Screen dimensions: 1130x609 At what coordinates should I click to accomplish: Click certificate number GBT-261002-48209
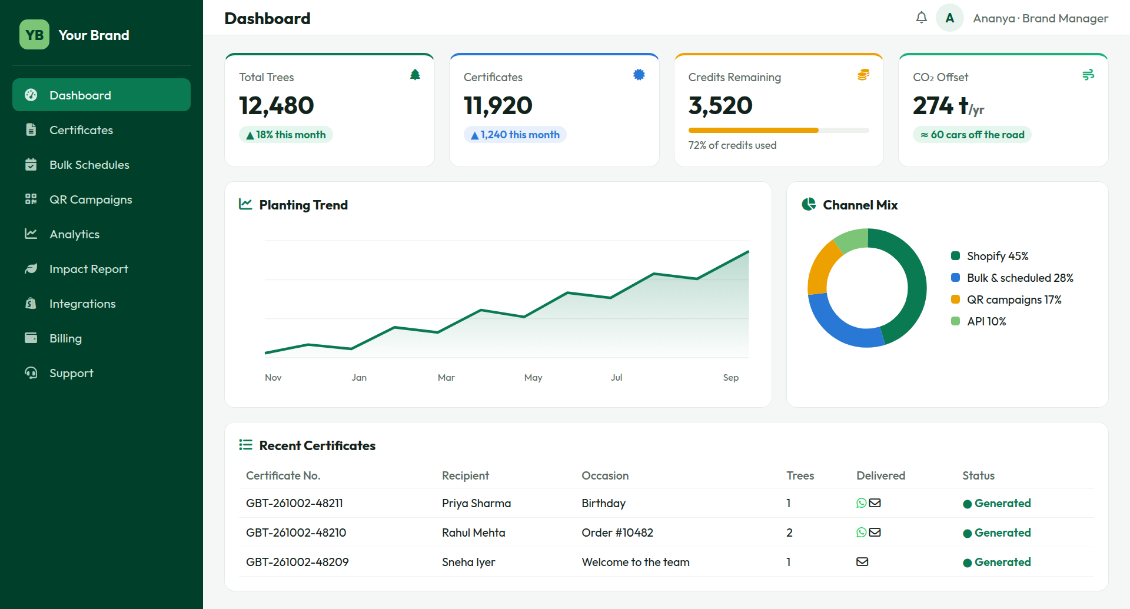297,562
